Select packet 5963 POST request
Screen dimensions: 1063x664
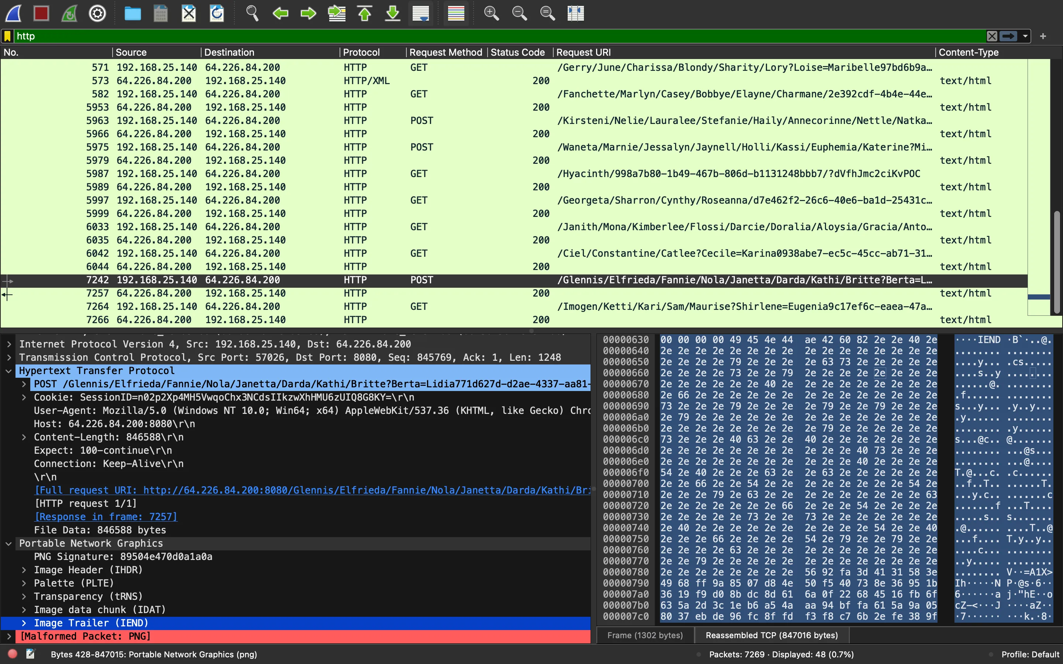pyautogui.click(x=514, y=121)
